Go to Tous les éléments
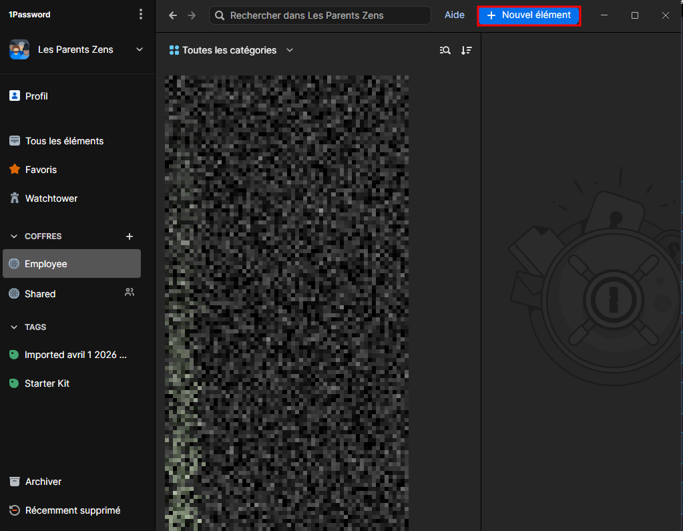Image resolution: width=683 pixels, height=531 pixels. click(x=64, y=141)
